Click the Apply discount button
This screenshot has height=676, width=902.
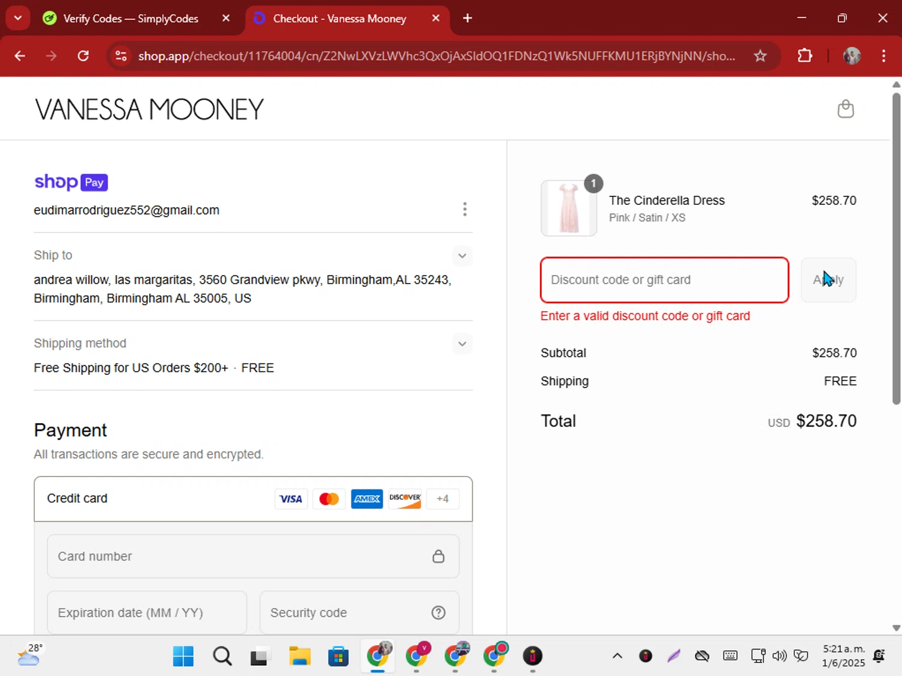pyautogui.click(x=828, y=280)
